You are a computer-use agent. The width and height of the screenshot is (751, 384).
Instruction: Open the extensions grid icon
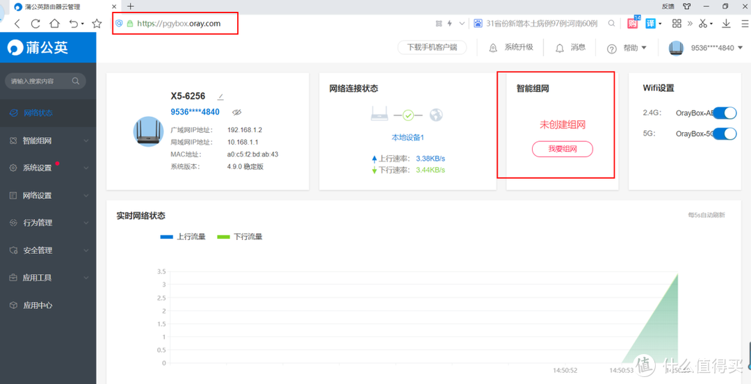pos(677,23)
